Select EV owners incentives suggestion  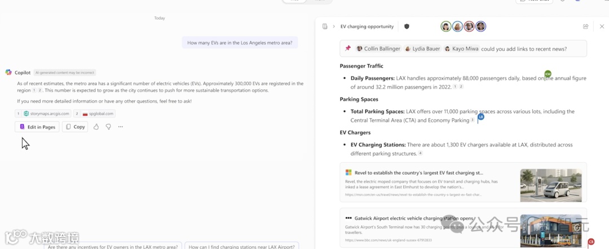113,246
